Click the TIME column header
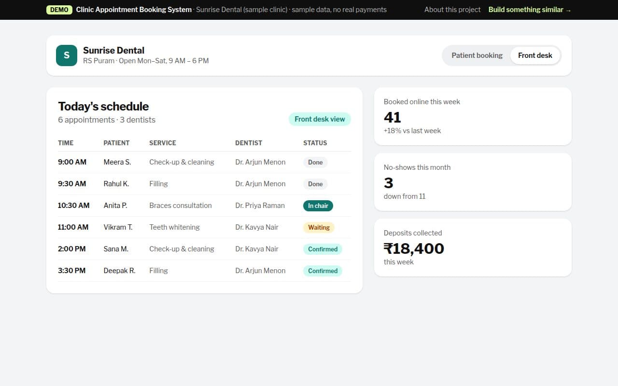618x386 pixels. [x=66, y=143]
